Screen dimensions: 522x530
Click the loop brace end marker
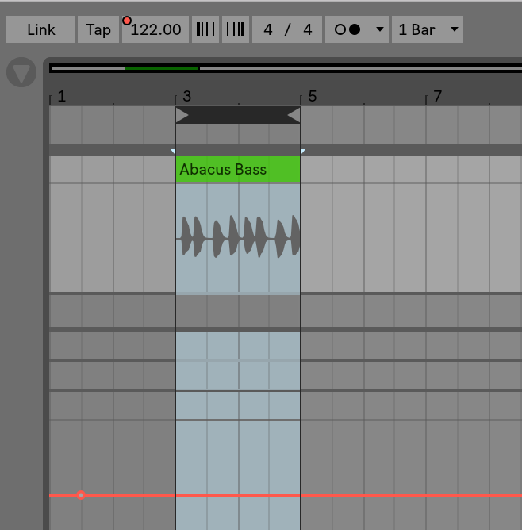click(294, 116)
